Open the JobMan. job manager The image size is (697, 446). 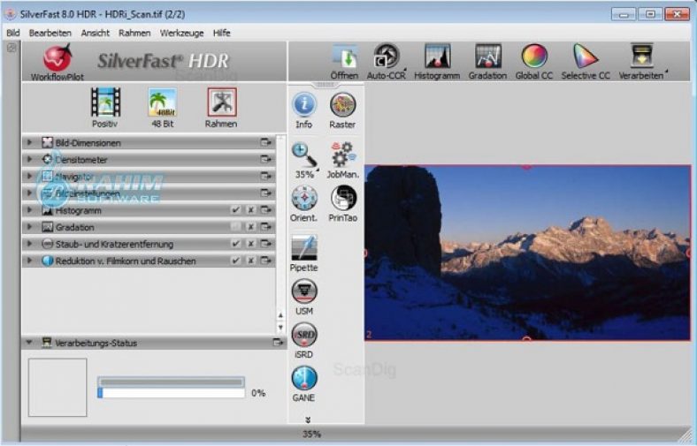342,155
